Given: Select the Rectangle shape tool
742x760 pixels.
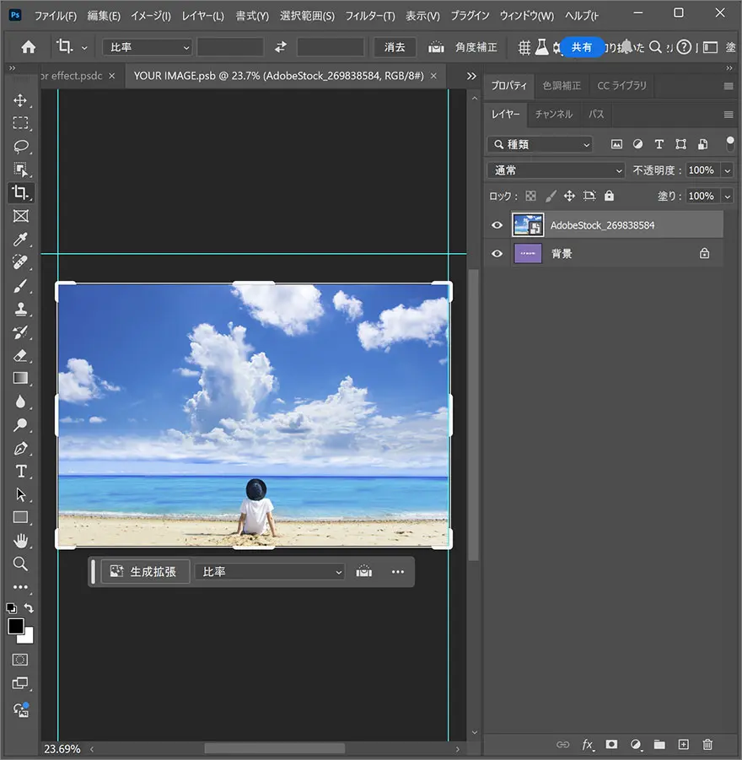Looking at the screenshot, I should 20,518.
